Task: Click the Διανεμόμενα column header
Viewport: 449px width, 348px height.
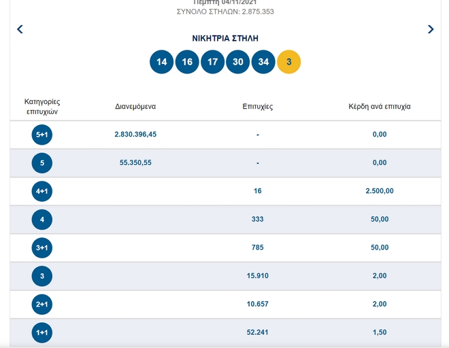Action: pyautogui.click(x=135, y=107)
